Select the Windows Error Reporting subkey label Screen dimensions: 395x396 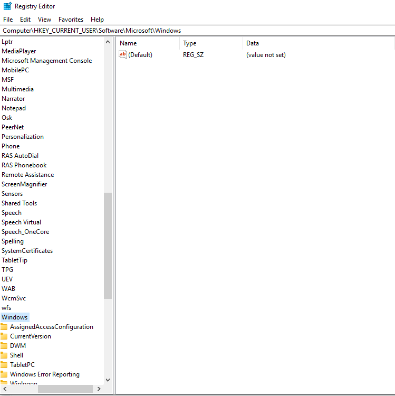click(45, 374)
